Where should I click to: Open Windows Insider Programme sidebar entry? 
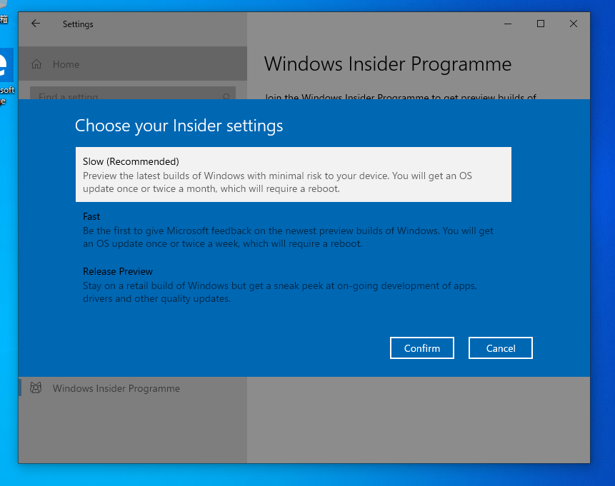click(133, 388)
